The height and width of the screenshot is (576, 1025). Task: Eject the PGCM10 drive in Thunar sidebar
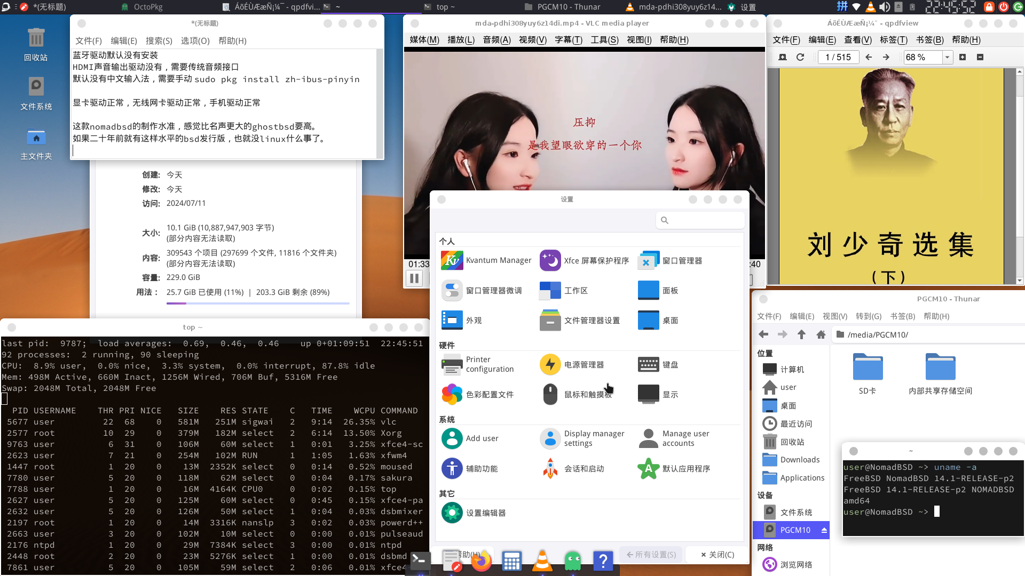(824, 530)
